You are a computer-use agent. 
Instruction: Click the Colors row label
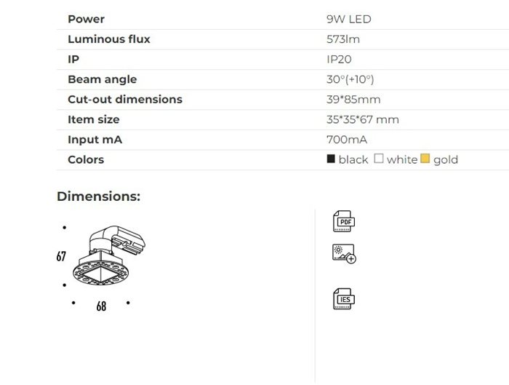pos(86,159)
